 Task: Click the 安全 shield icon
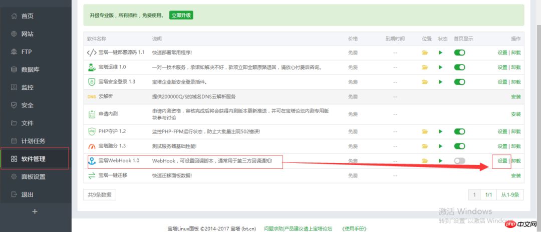click(14, 105)
